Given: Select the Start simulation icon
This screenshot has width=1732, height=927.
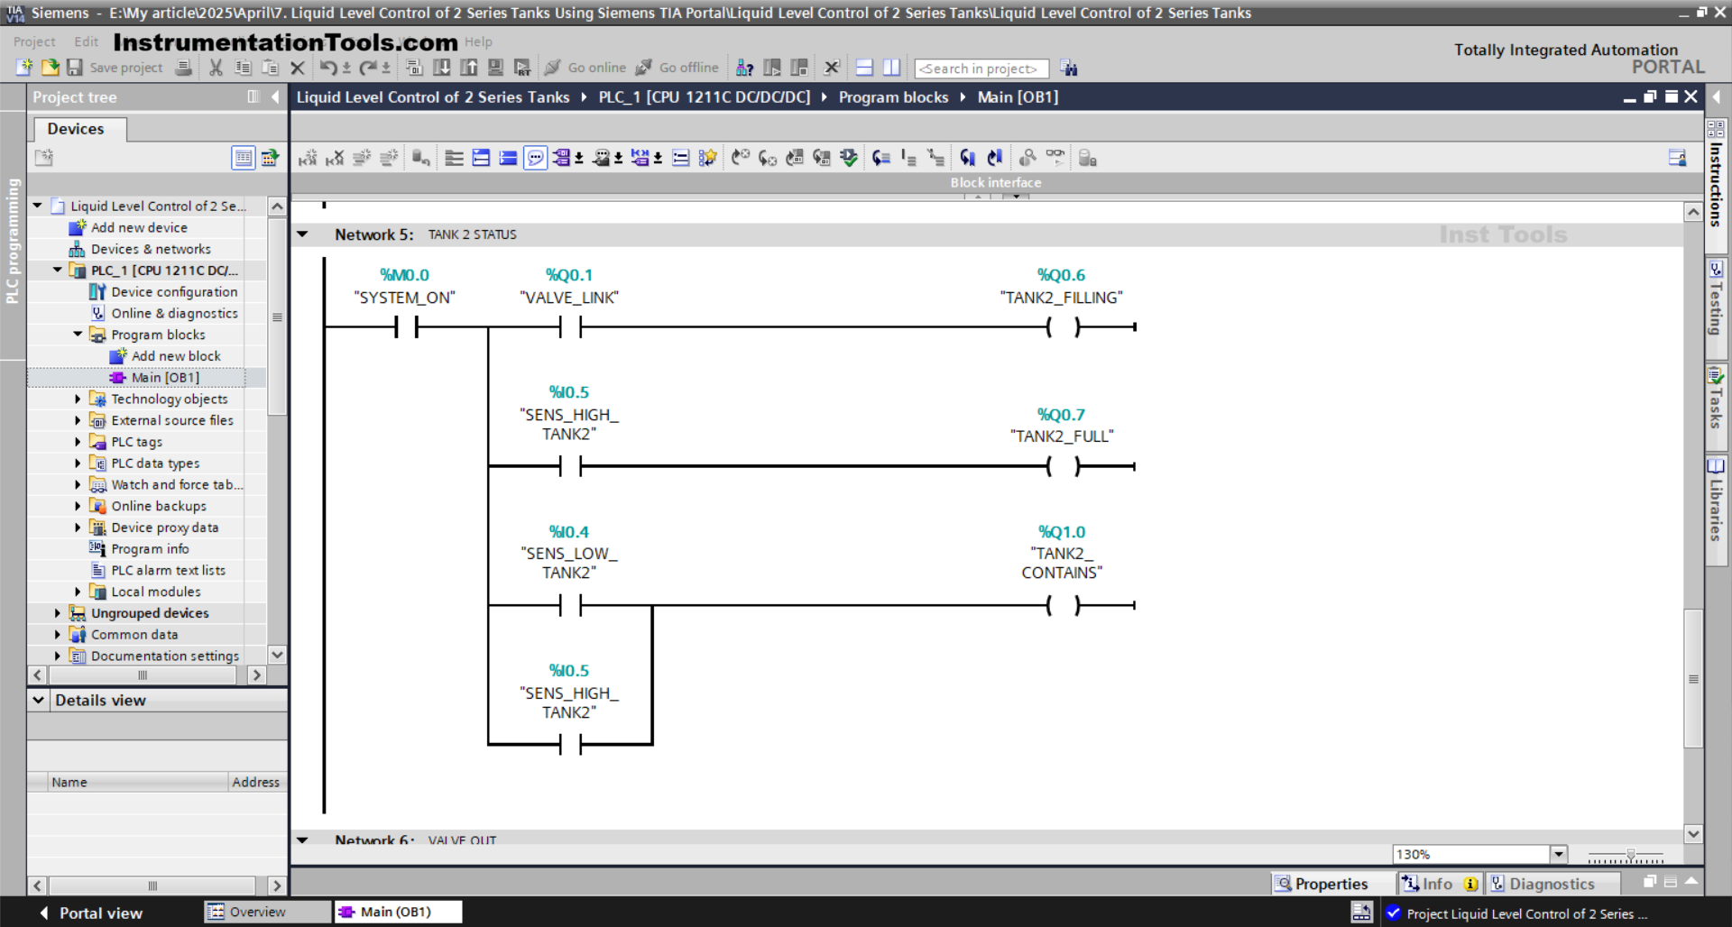Looking at the screenshot, I should [x=494, y=68].
